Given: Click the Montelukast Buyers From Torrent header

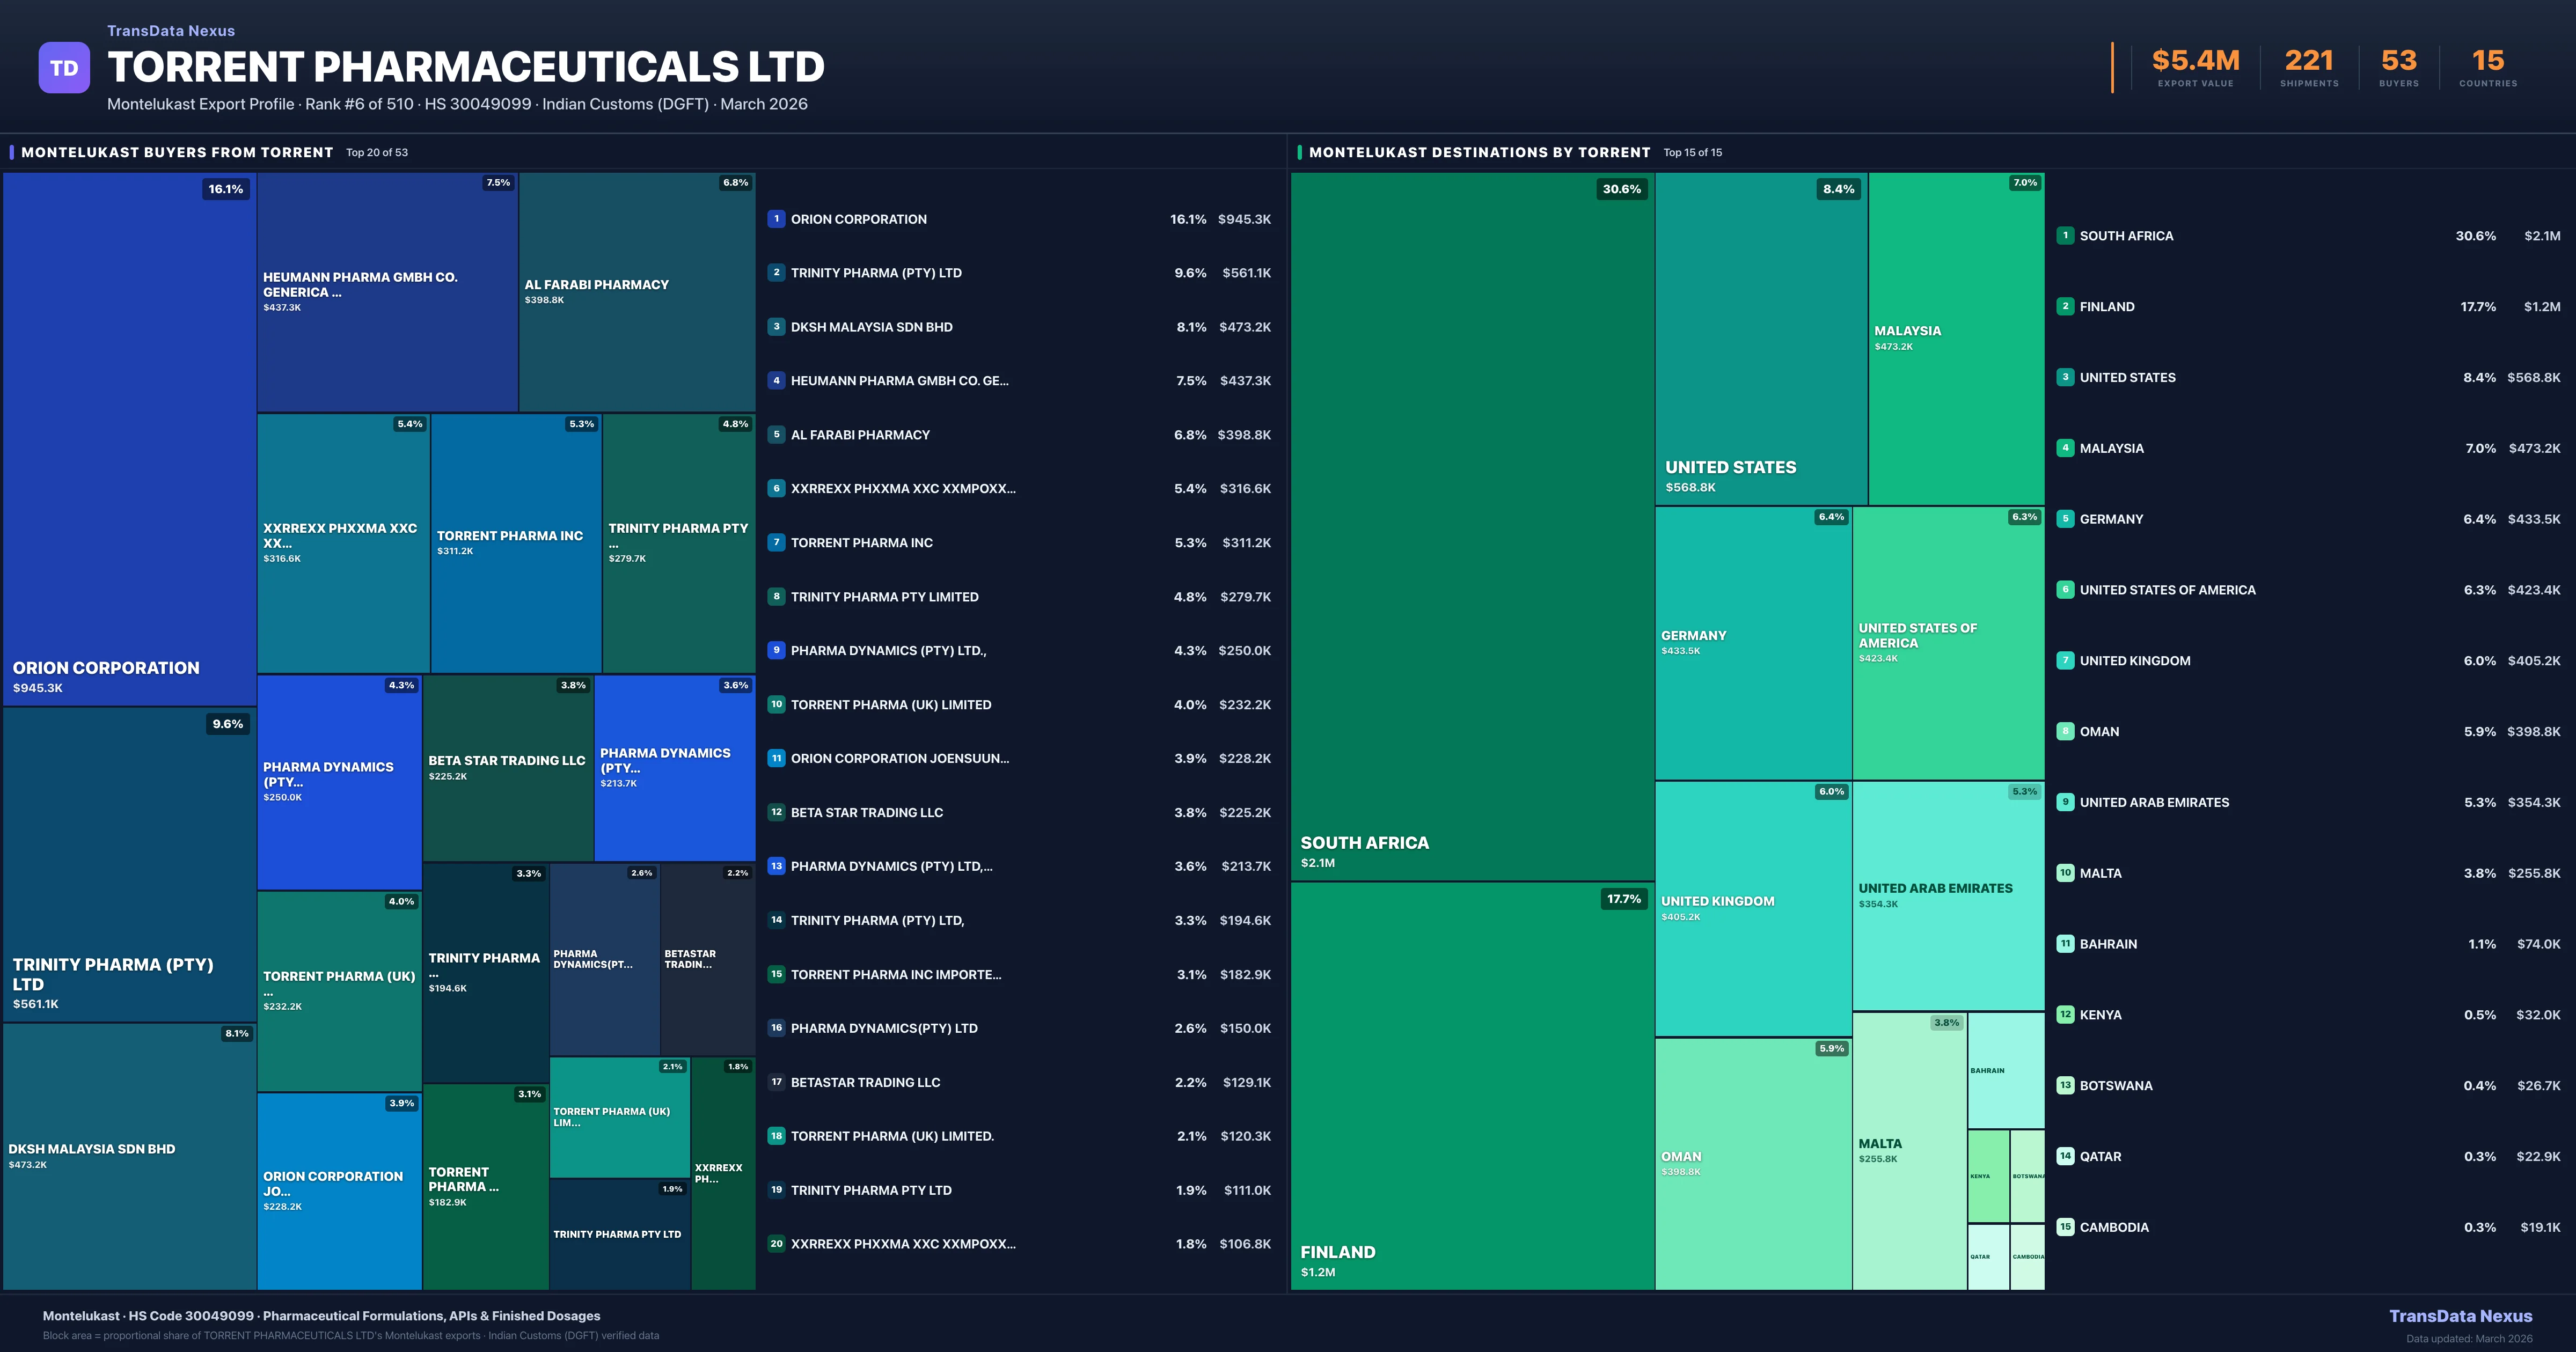Looking at the screenshot, I should click(177, 152).
